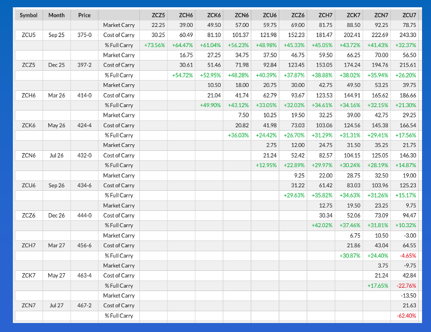This screenshot has width=431, height=332.
Task: Click the +73.56% full carry value
Action: (154, 45)
